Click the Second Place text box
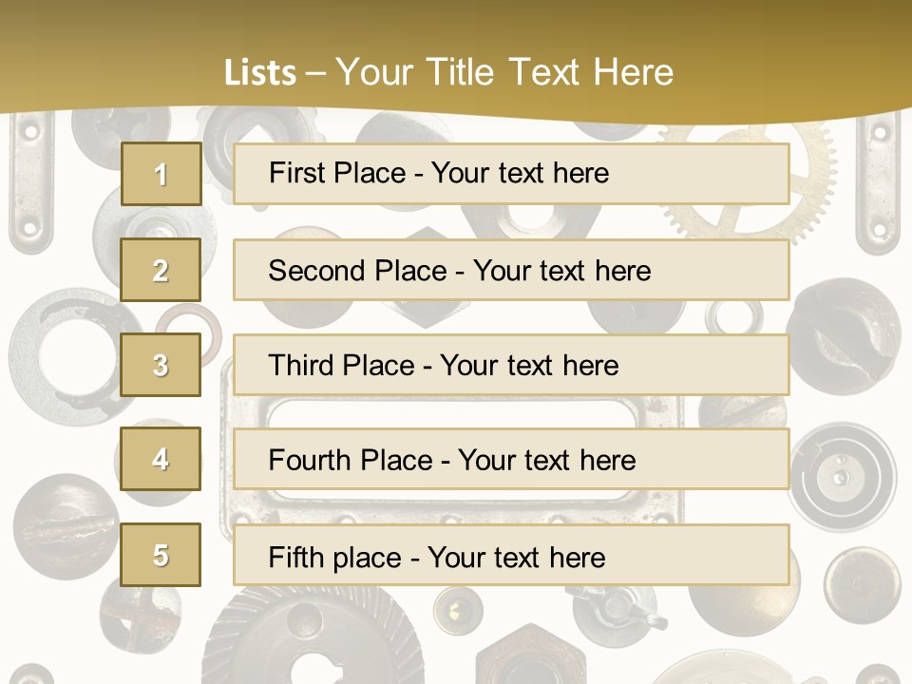Viewport: 912px width, 684px height. 511,271
